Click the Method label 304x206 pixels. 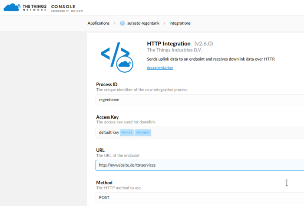pos(104,183)
